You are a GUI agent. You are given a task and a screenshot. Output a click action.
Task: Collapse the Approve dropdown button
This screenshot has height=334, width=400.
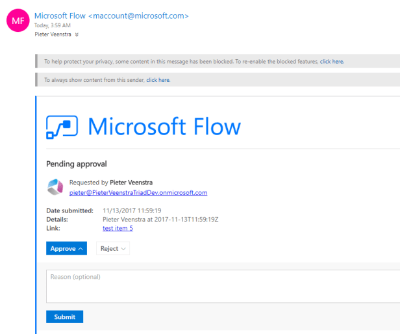click(67, 248)
